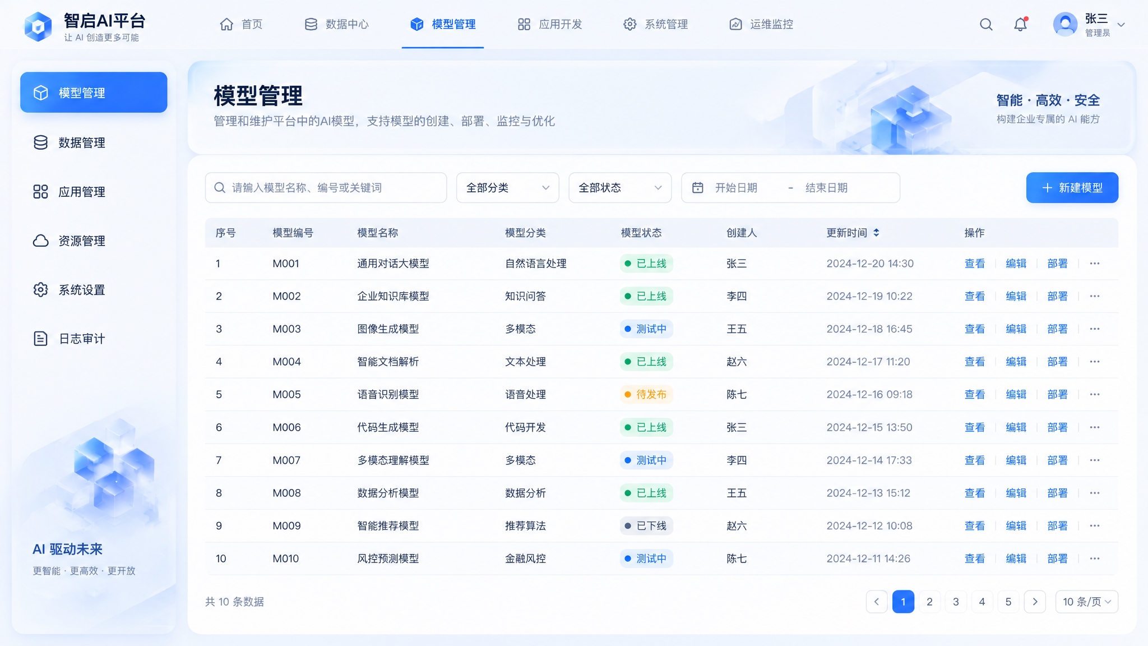Open 系统设置 in the sidebar
Image resolution: width=1148 pixels, height=646 pixels.
coord(94,290)
